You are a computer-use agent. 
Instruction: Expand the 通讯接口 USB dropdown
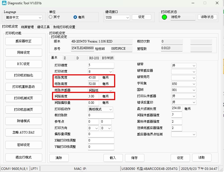pos(117,18)
